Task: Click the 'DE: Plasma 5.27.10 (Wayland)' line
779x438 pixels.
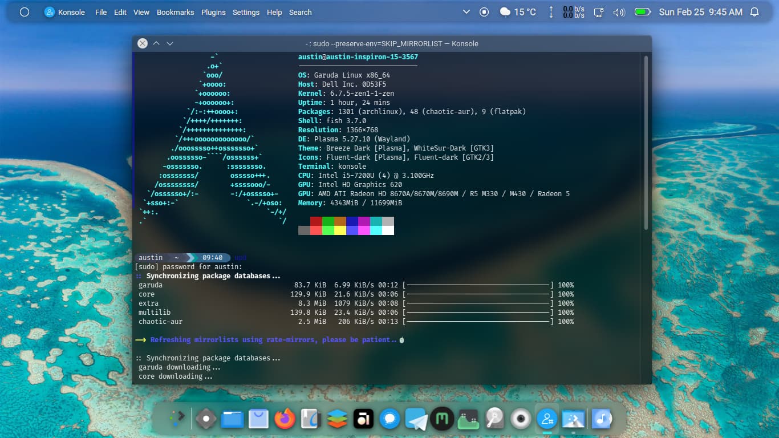Action: 354,139
